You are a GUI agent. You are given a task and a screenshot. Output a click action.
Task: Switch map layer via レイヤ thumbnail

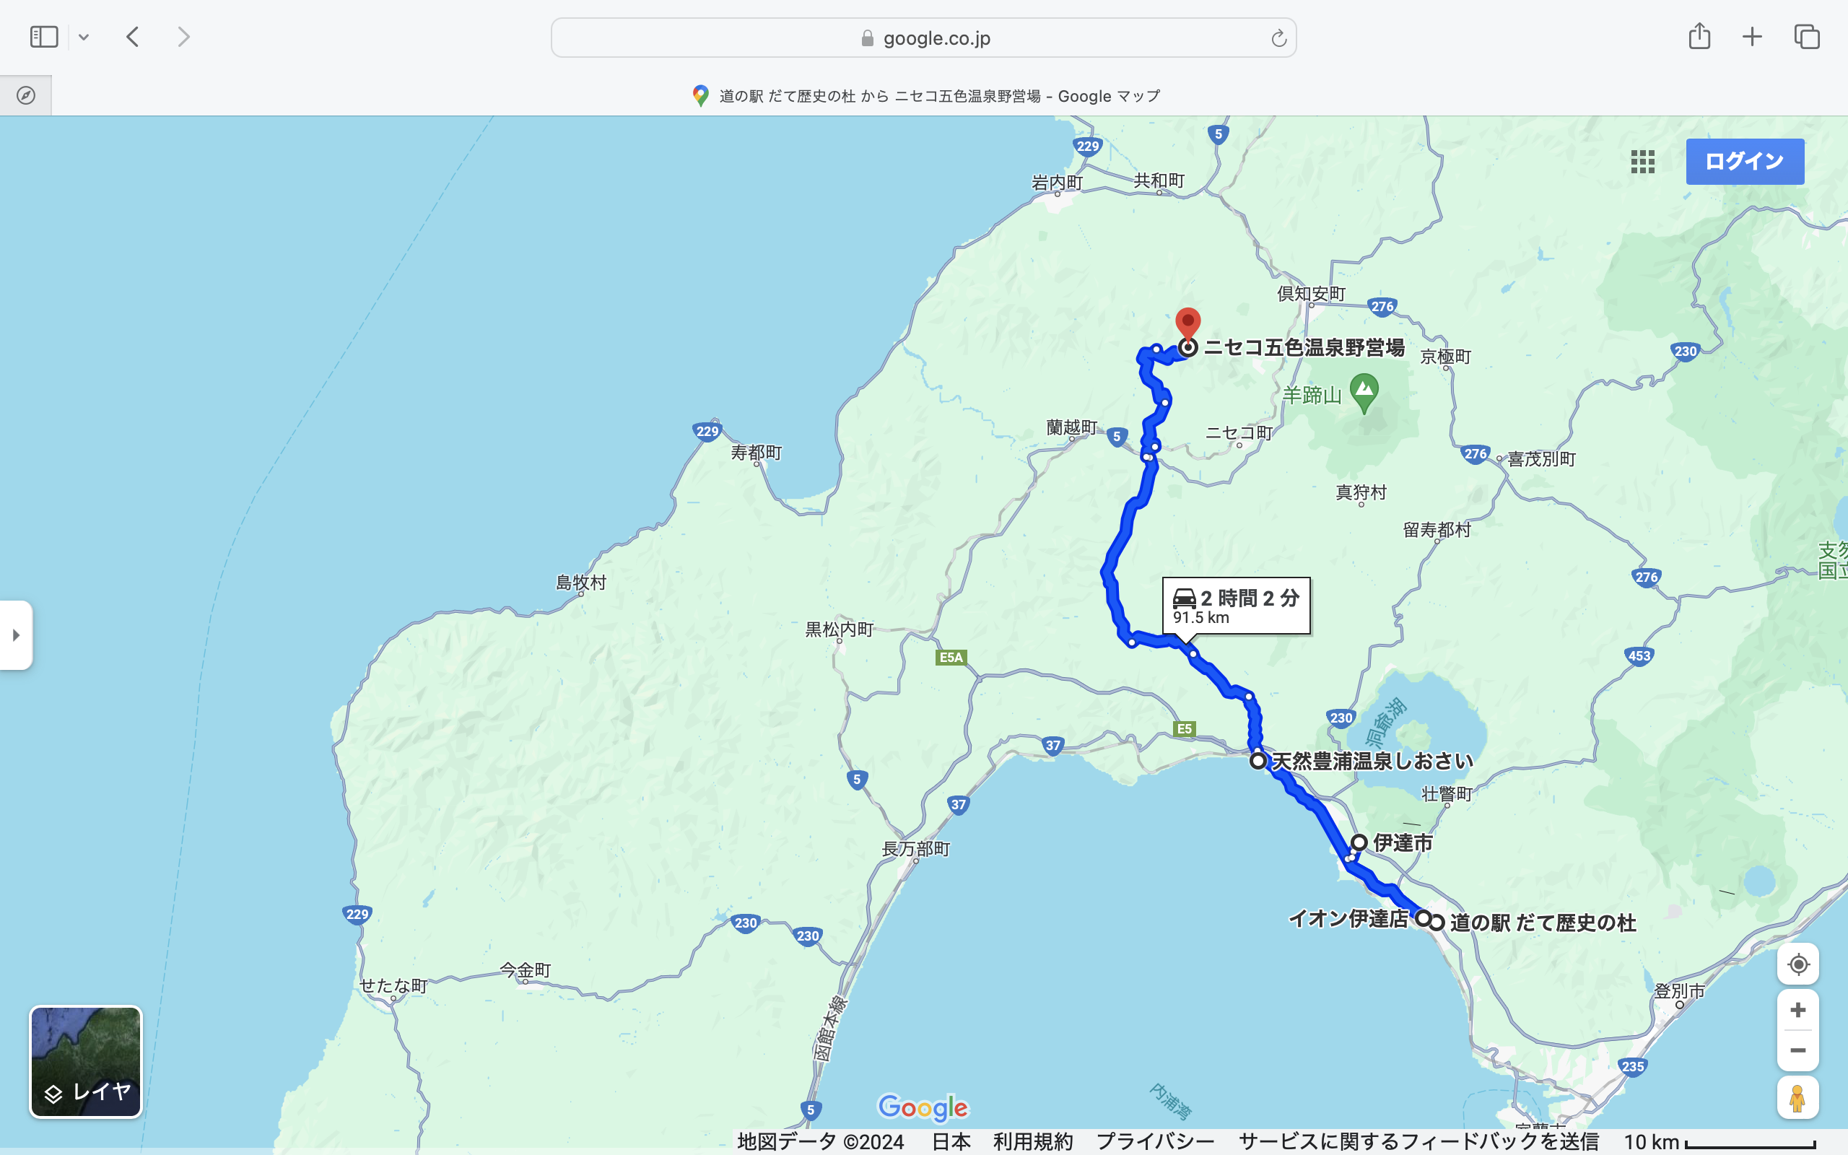85,1061
